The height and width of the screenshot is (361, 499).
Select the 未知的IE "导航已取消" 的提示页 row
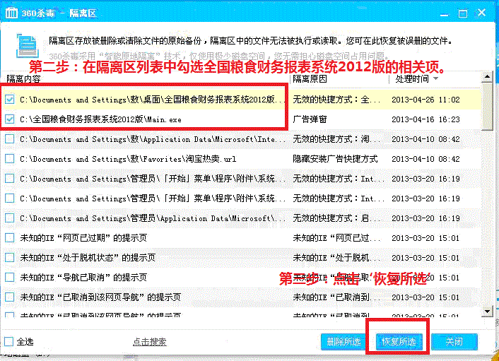(83, 278)
